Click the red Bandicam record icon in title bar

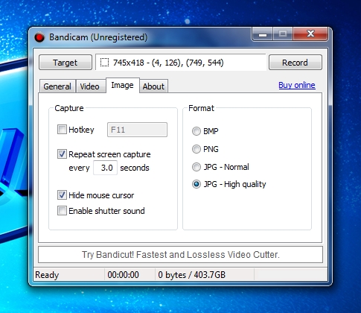[x=39, y=37]
